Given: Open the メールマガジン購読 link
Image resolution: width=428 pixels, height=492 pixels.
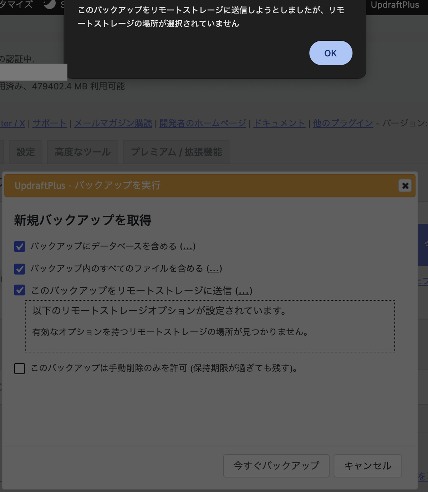Looking at the screenshot, I should (113, 123).
